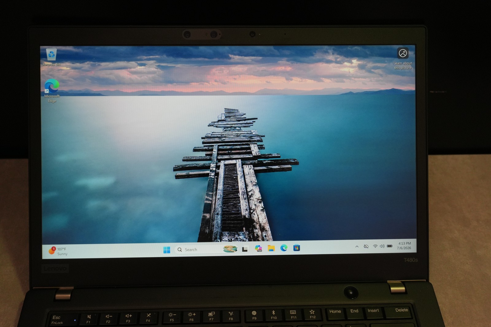Click the OneDrive not-signed-in tray icon
Image resolution: width=491 pixels, height=327 pixels.
[x=366, y=246]
